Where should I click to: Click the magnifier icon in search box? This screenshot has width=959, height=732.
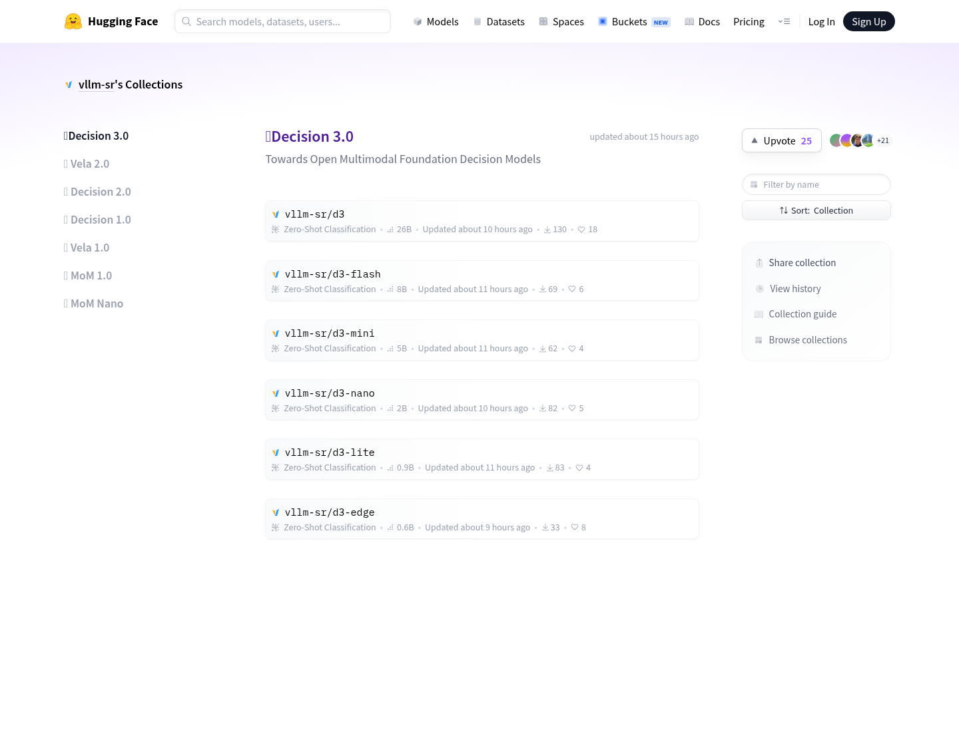pyautogui.click(x=186, y=21)
